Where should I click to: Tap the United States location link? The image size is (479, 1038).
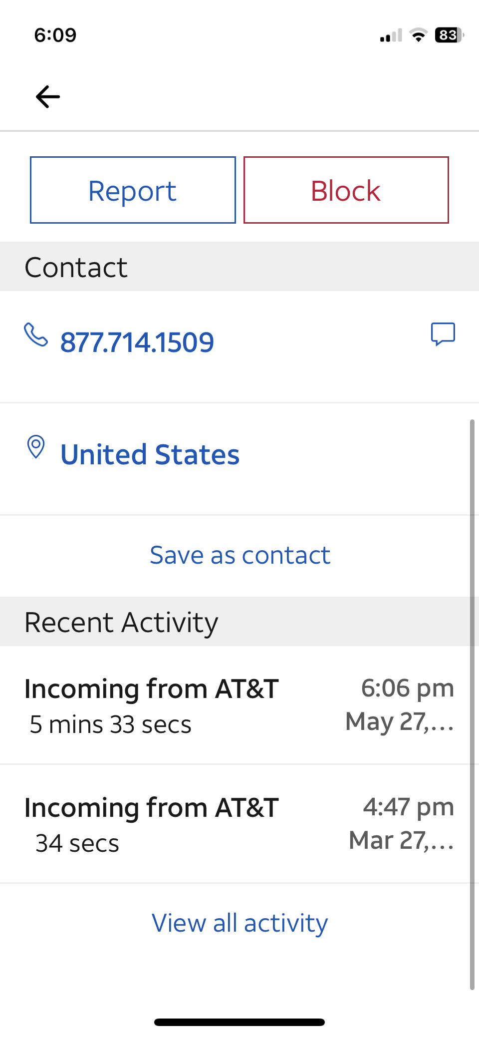point(150,455)
